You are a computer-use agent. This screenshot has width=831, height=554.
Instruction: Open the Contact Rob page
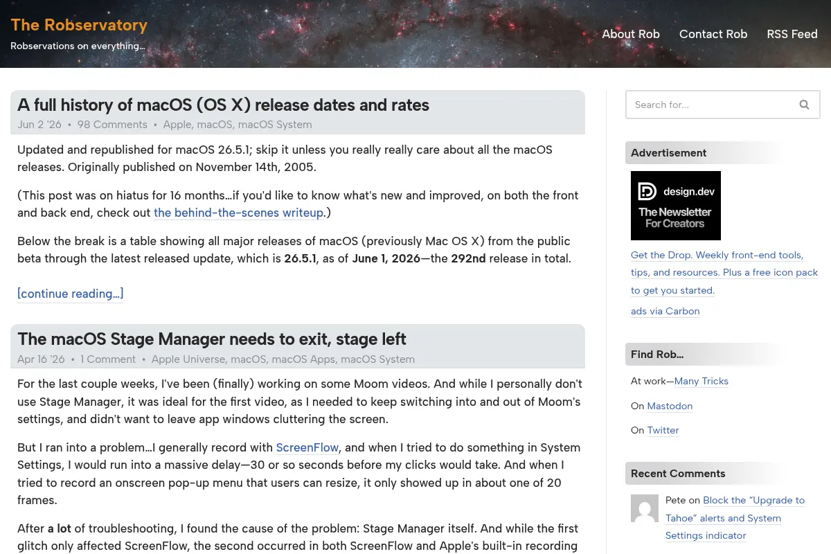pos(713,34)
